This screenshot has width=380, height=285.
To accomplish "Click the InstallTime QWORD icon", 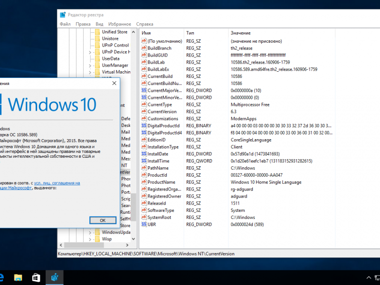I will coord(144,161).
